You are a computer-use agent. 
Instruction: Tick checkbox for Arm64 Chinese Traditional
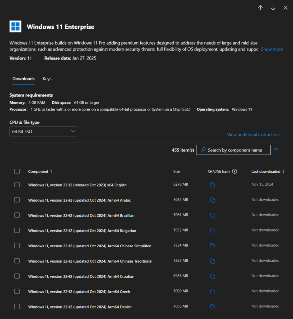click(x=17, y=261)
